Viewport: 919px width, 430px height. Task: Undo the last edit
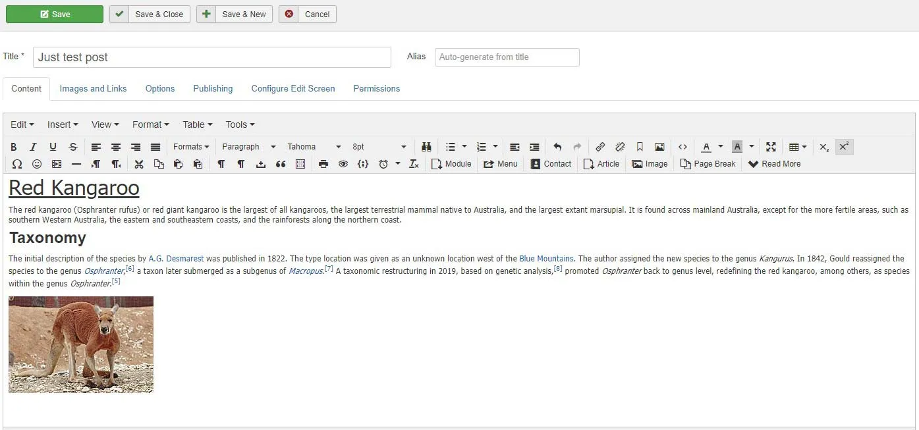pos(557,146)
